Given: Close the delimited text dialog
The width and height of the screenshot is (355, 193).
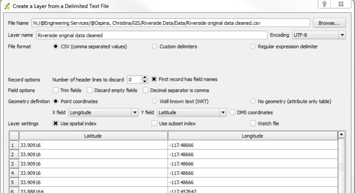Looking at the screenshot, I should tap(341, 4).
